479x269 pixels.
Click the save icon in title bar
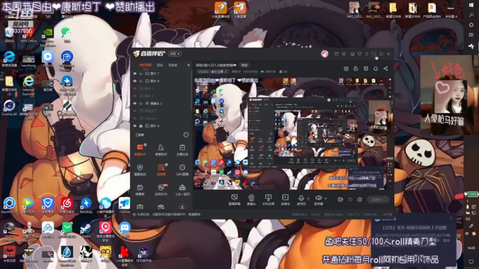[x=352, y=54]
